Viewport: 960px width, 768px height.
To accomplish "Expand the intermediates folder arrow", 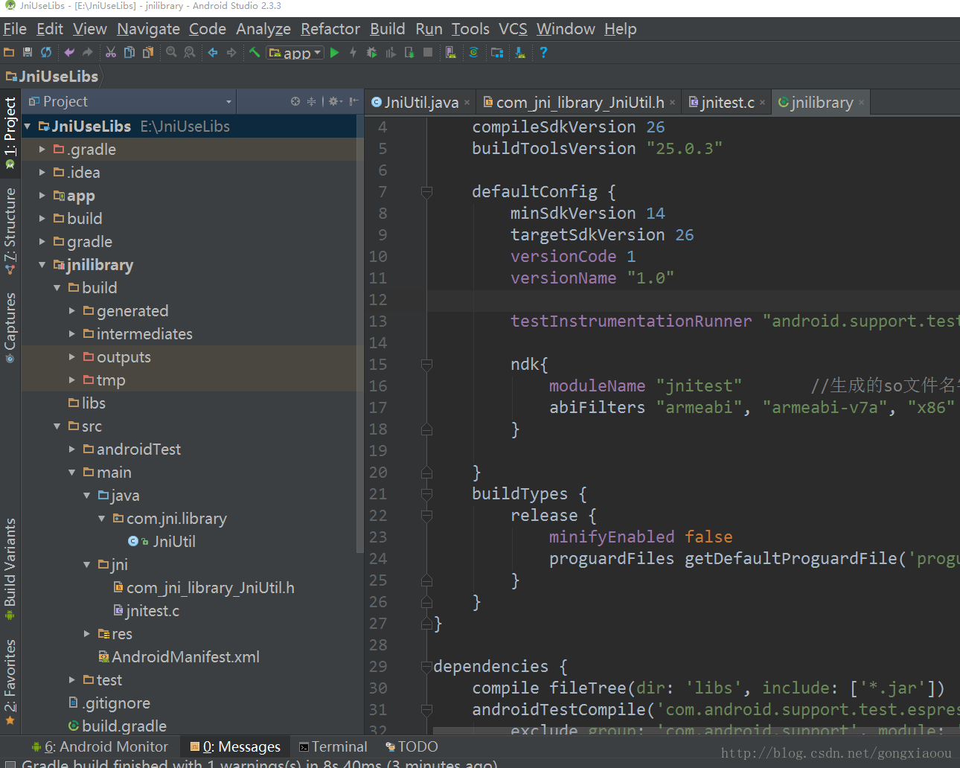I will click(x=72, y=334).
